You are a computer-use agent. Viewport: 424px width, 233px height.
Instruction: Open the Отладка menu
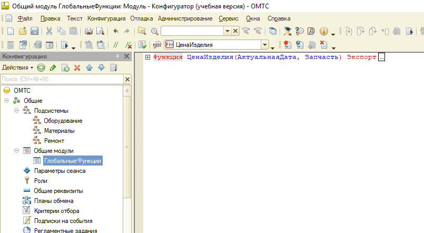point(142,18)
